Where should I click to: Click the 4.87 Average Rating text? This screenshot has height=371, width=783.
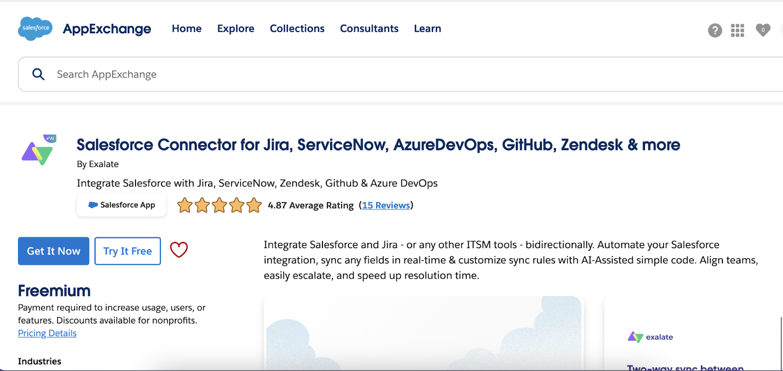310,205
